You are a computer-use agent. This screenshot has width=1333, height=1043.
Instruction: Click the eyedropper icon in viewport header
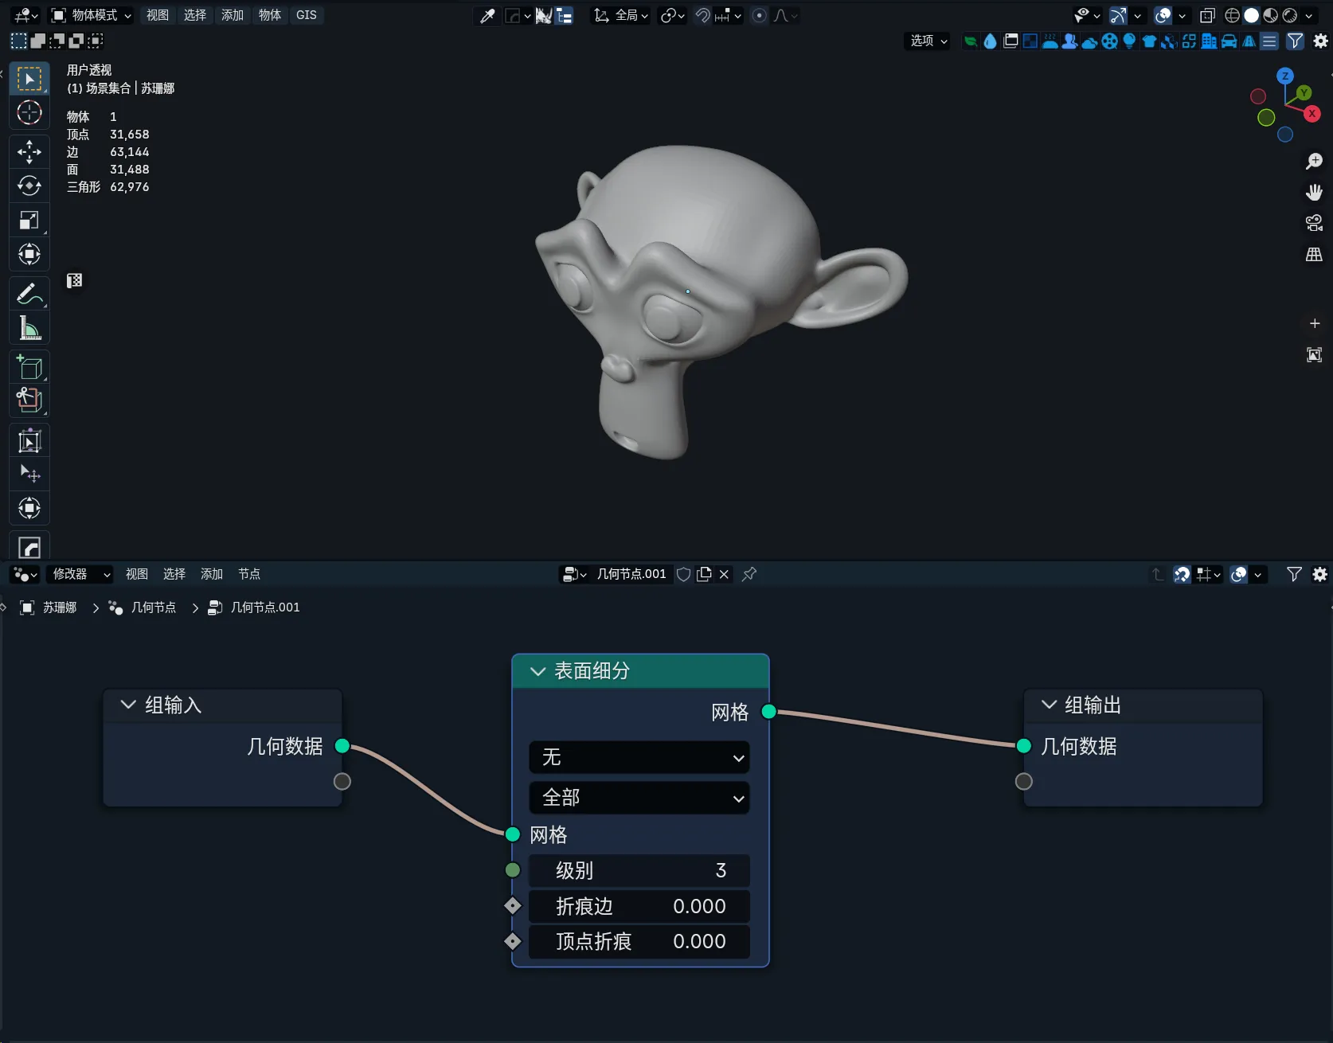487,15
